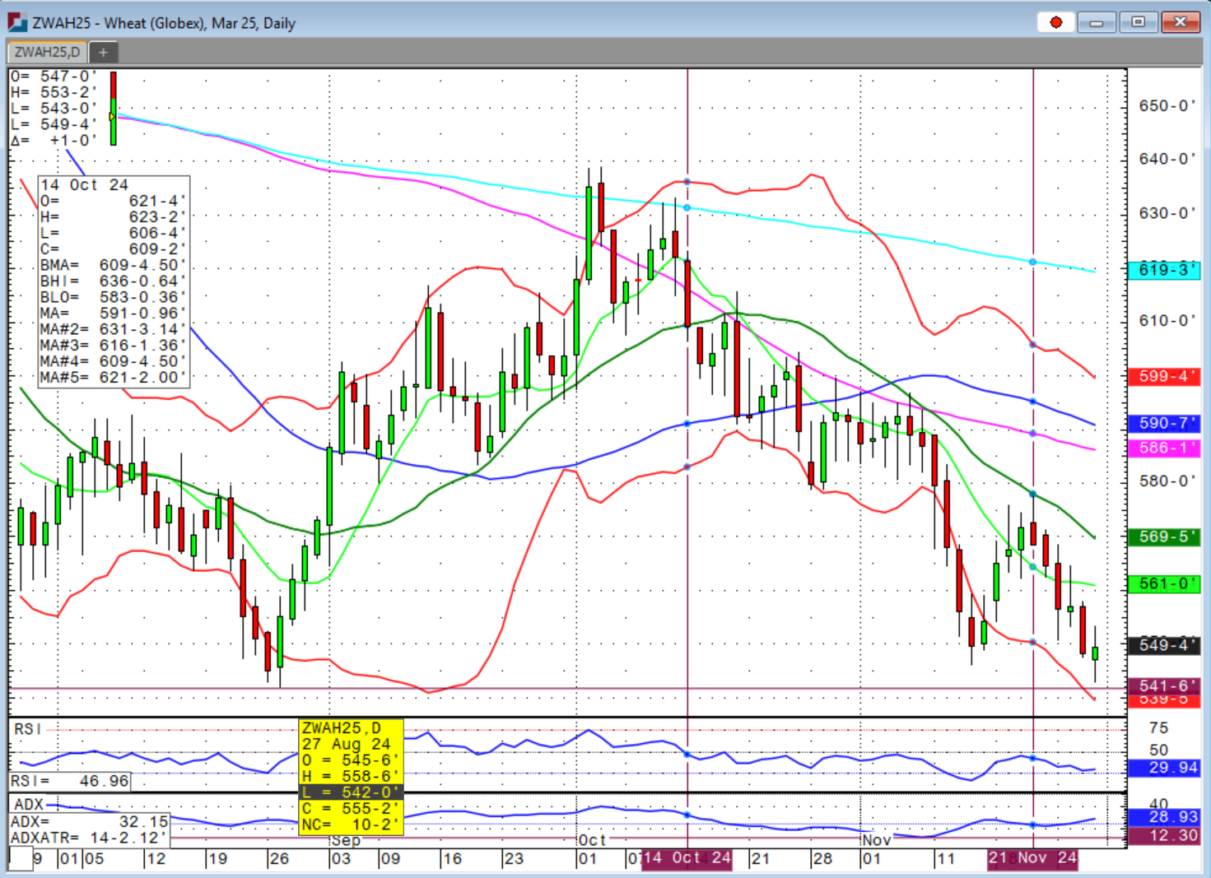Click the 23 date label on time axis

[x=514, y=859]
